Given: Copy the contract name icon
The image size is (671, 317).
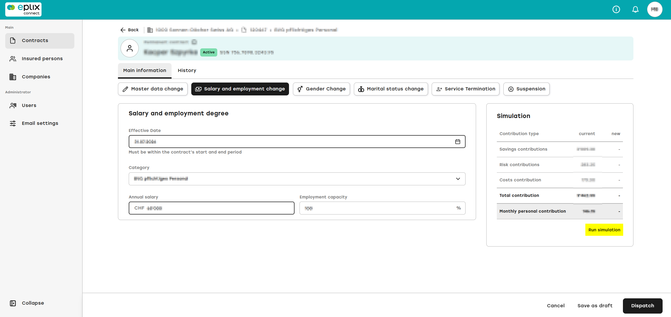Looking at the screenshot, I should coord(194,42).
